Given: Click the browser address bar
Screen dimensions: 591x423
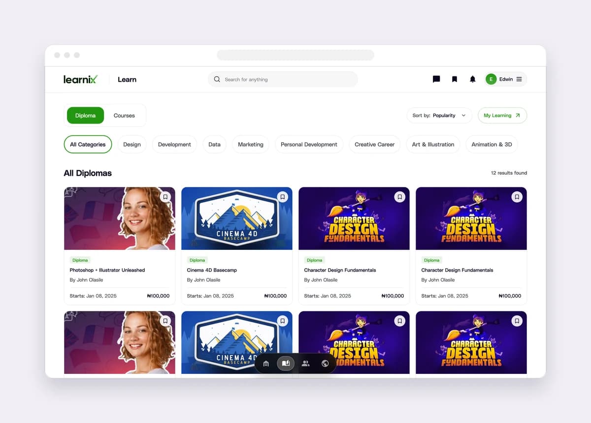Looking at the screenshot, I should tap(295, 55).
